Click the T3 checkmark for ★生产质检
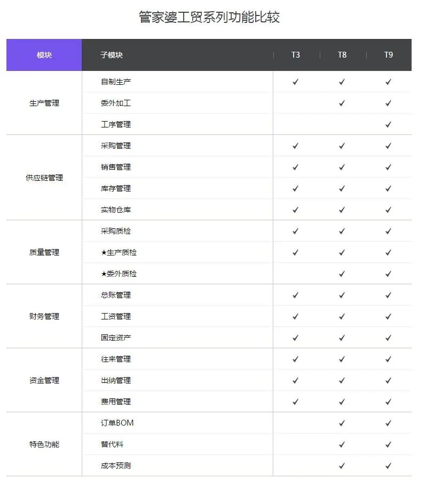 tap(295, 252)
